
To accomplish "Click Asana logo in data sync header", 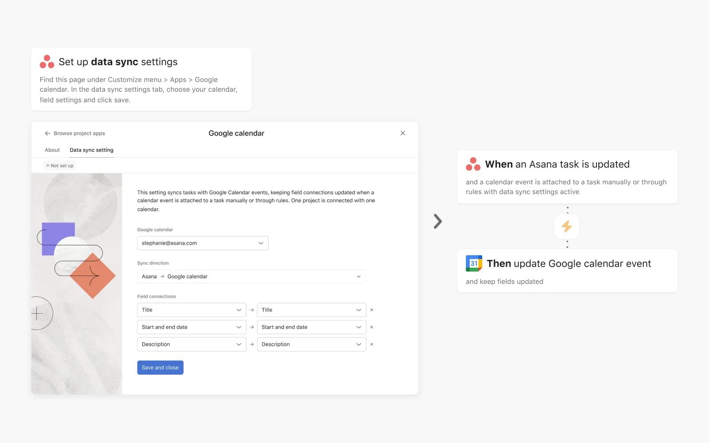I will [x=47, y=62].
